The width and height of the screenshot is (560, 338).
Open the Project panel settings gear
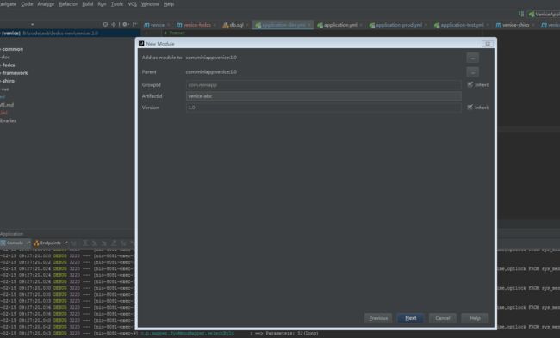[x=125, y=24]
